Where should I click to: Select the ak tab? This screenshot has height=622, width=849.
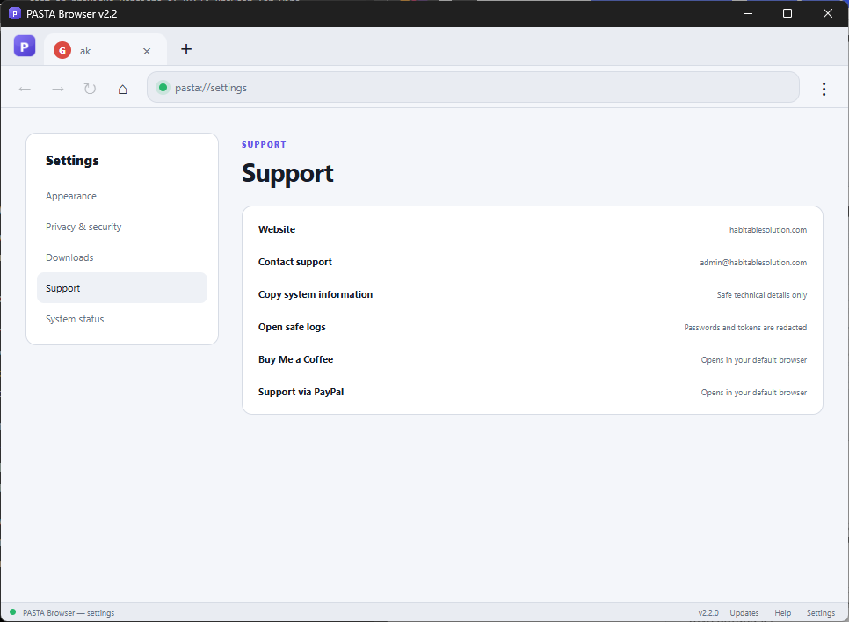click(105, 50)
